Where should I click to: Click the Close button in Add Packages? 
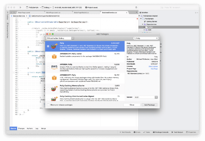[132, 105]
